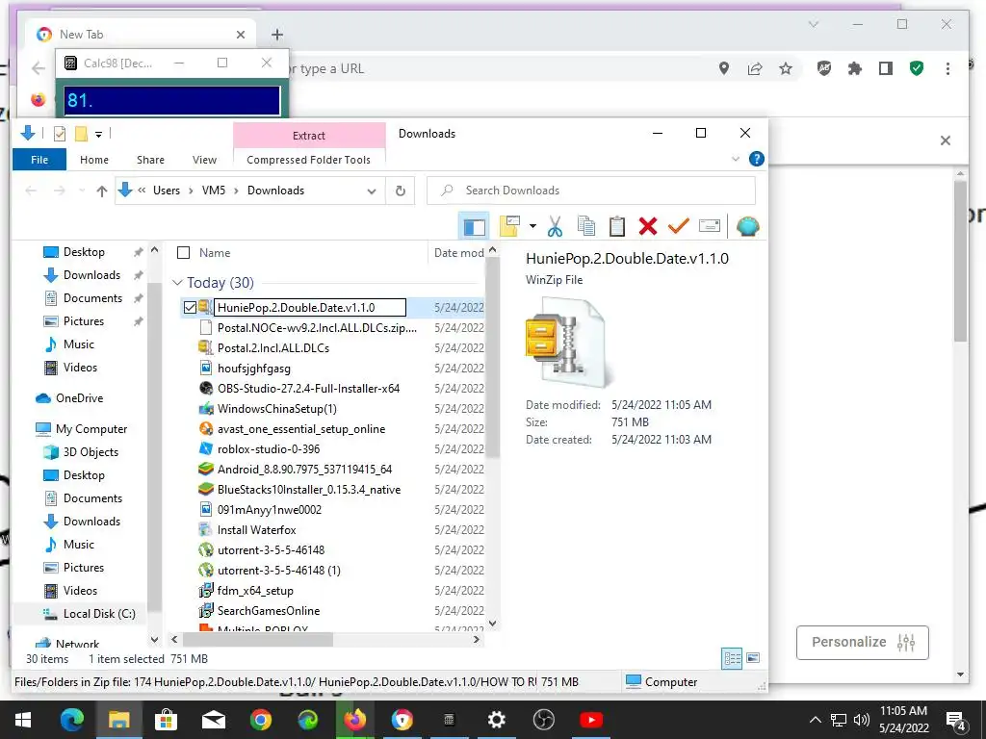Open the customize quick access toolbar dropdown
Image resolution: width=986 pixels, height=739 pixels.
99,134
